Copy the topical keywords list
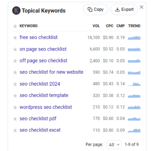 click(x=96, y=10)
